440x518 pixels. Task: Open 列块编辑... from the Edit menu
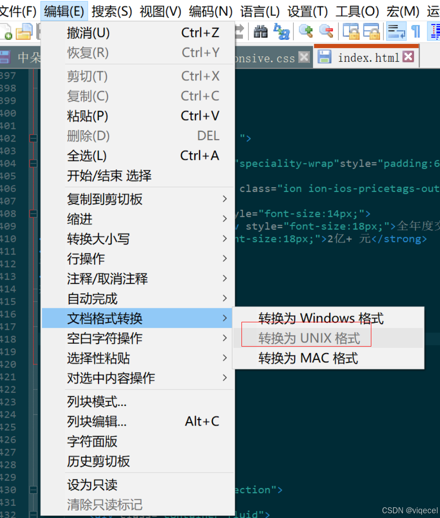[x=138, y=421]
